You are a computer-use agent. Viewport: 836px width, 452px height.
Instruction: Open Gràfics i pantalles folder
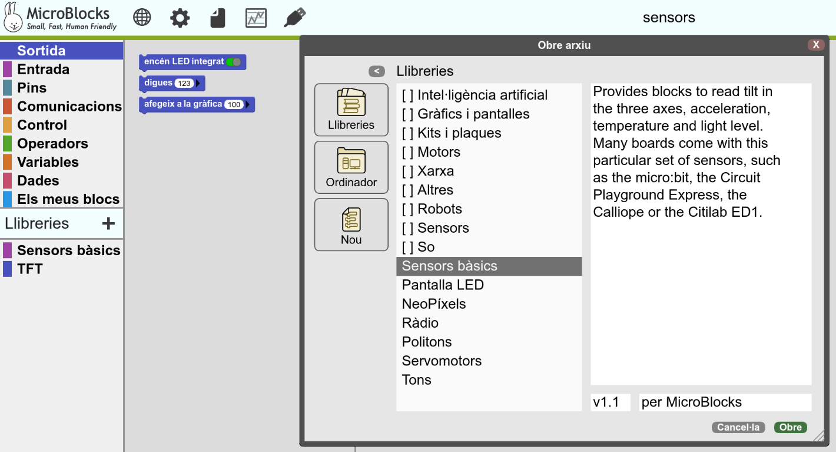coord(489,114)
